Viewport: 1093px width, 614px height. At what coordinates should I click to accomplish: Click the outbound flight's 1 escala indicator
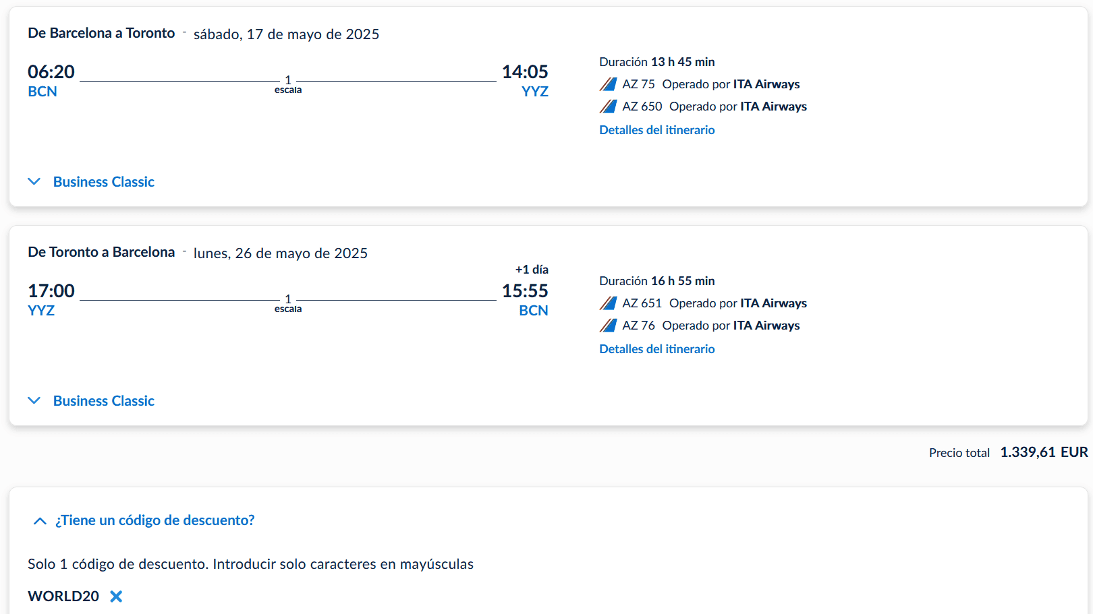click(288, 84)
